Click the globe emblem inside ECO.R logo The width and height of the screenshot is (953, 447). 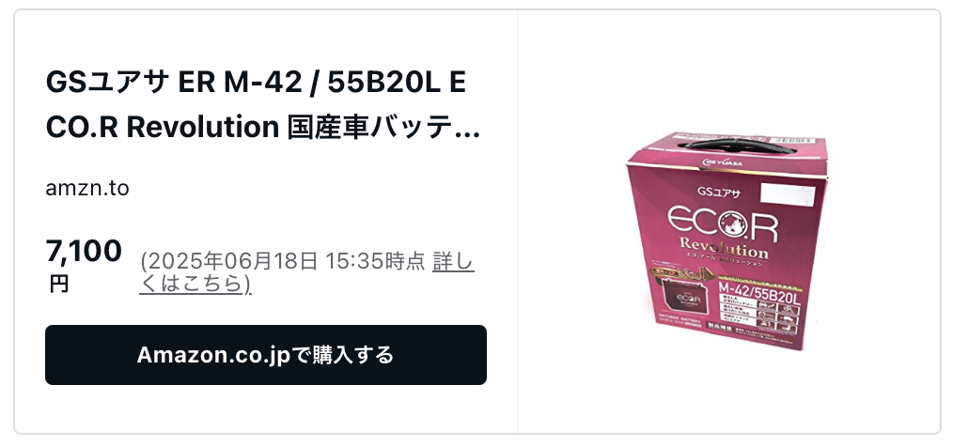[733, 224]
